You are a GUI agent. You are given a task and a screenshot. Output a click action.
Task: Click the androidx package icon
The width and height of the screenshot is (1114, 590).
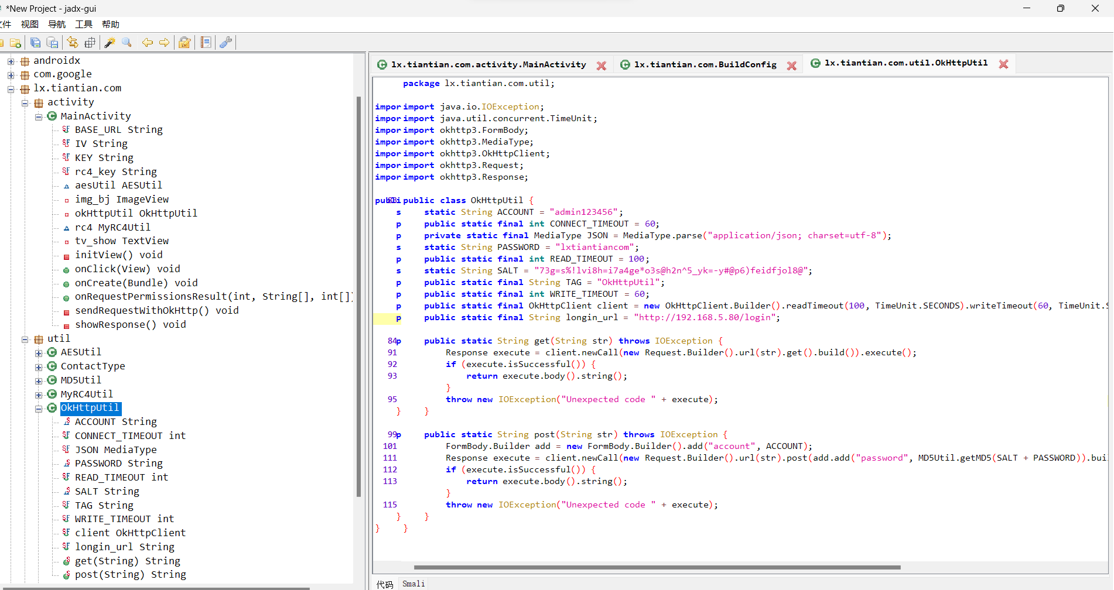point(25,61)
